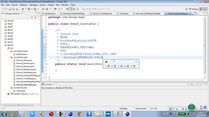Click the New file toolbar icon
Screen dimensions: 209x117
[4, 9]
